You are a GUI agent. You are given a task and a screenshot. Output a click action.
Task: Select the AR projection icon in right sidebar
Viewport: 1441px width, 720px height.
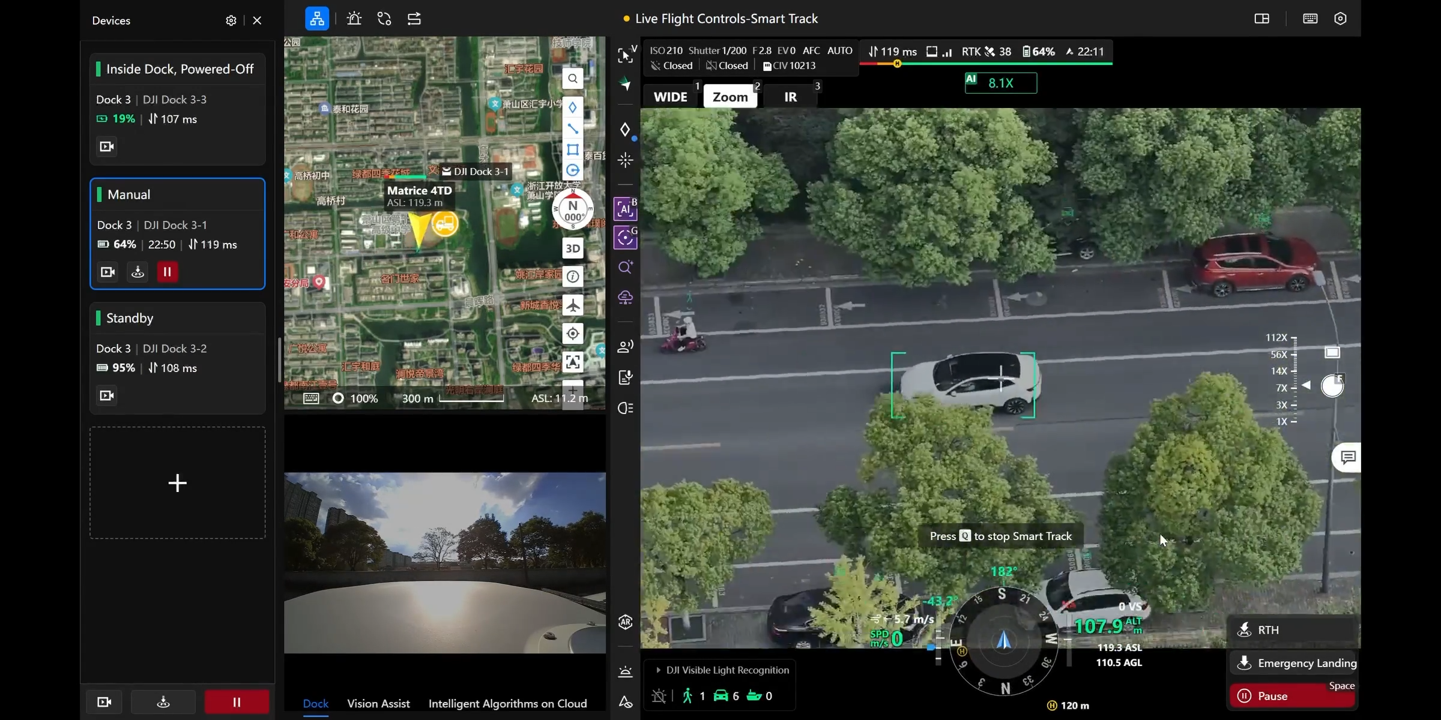[624, 623]
